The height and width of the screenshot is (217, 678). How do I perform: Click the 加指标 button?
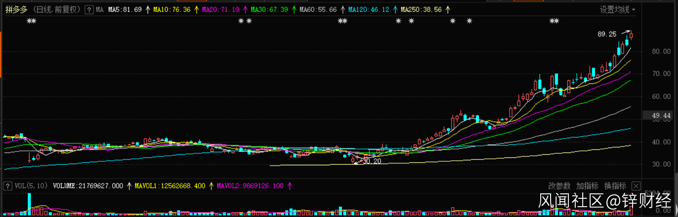pyautogui.click(x=587, y=186)
